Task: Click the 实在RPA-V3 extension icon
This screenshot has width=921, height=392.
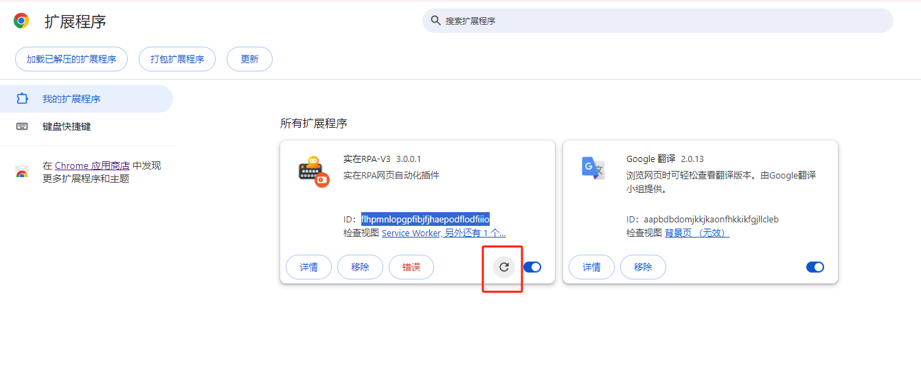Action: (x=313, y=171)
